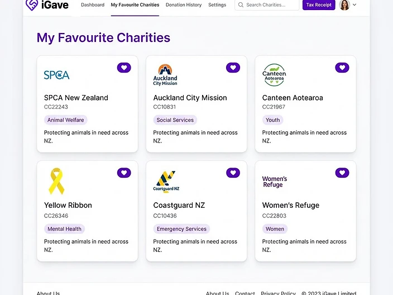Select My Favourite Charities tab

(x=135, y=5)
